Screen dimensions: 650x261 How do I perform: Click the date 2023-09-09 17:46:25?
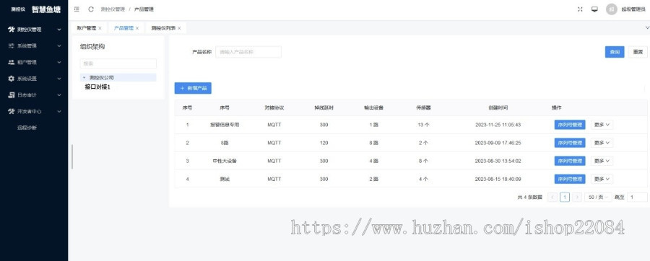tap(498, 143)
